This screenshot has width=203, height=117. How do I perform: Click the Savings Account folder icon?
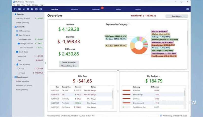pos(19,44)
